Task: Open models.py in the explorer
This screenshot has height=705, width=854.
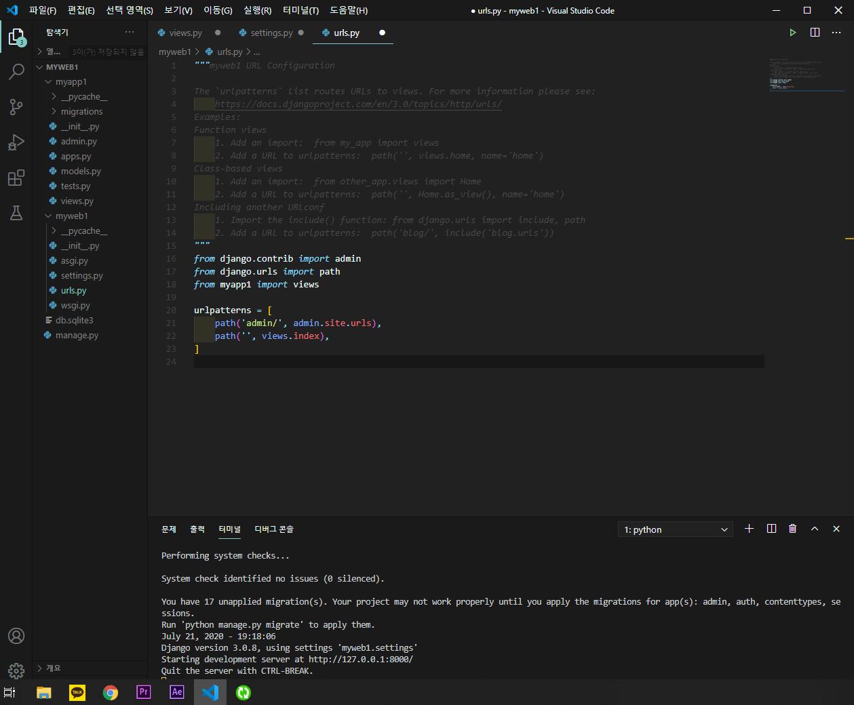Action: tap(90, 172)
